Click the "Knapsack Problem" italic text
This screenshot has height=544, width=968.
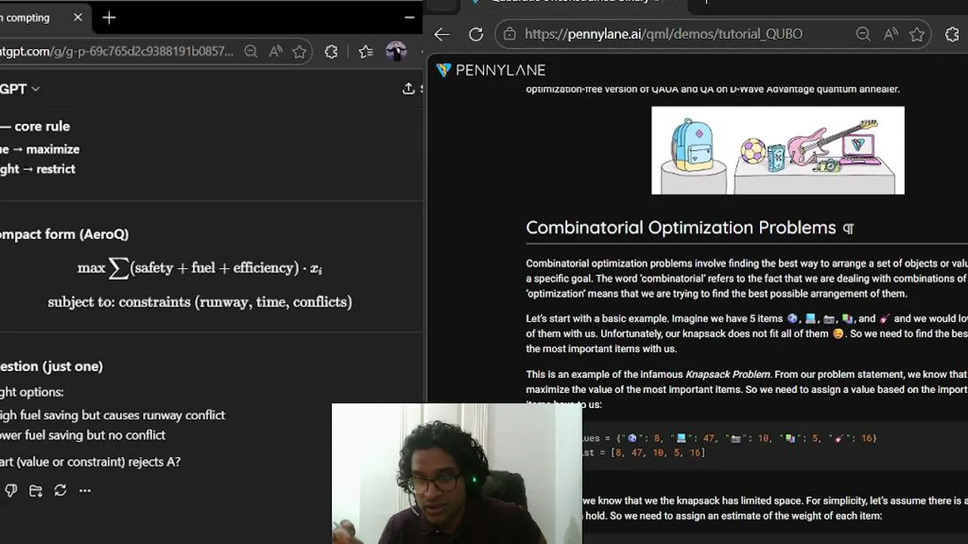click(728, 374)
